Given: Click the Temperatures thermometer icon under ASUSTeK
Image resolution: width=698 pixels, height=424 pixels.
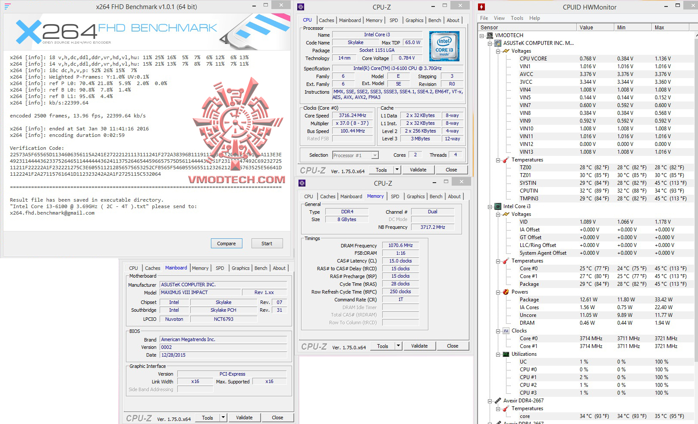Looking at the screenshot, I should (x=506, y=160).
